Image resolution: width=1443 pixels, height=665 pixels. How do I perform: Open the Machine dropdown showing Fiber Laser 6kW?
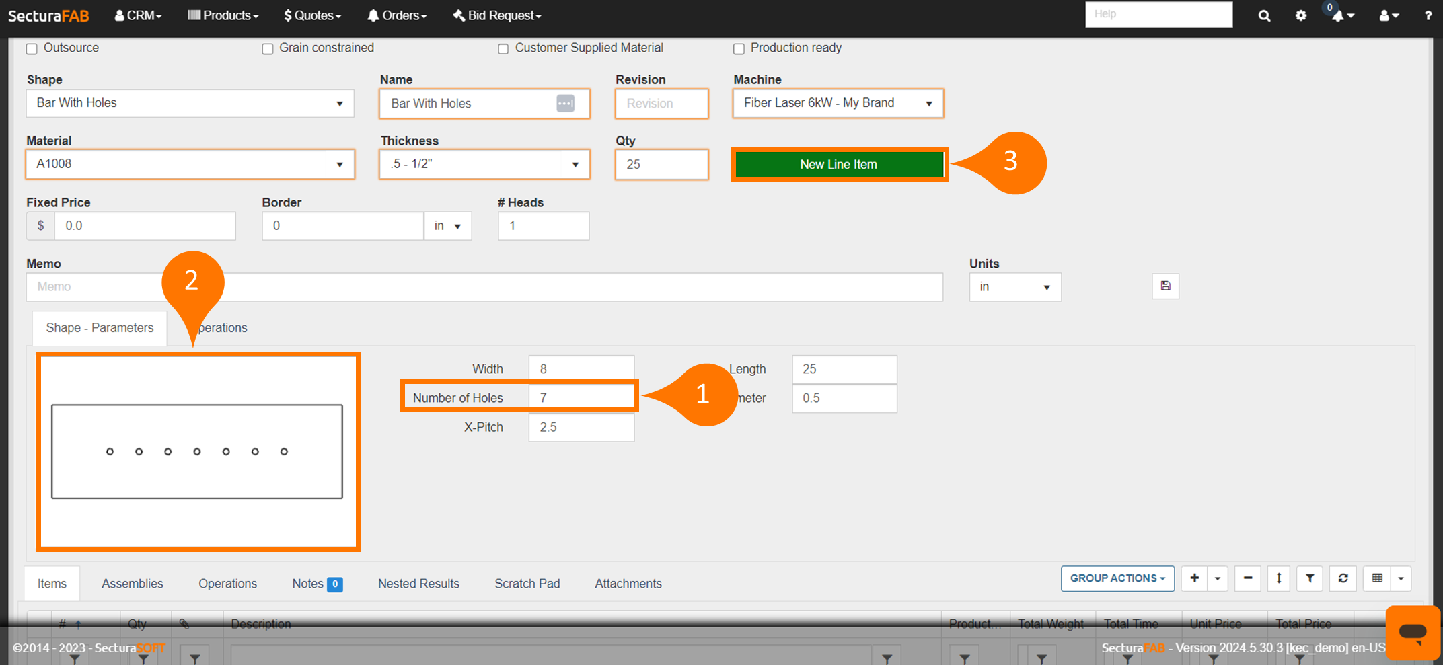pyautogui.click(x=838, y=104)
